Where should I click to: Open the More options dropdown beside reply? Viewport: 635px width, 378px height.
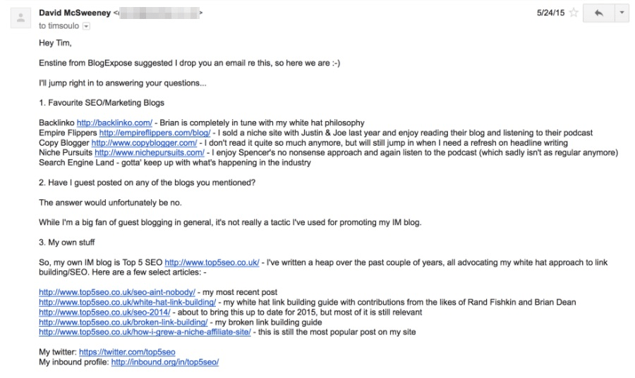tap(622, 13)
